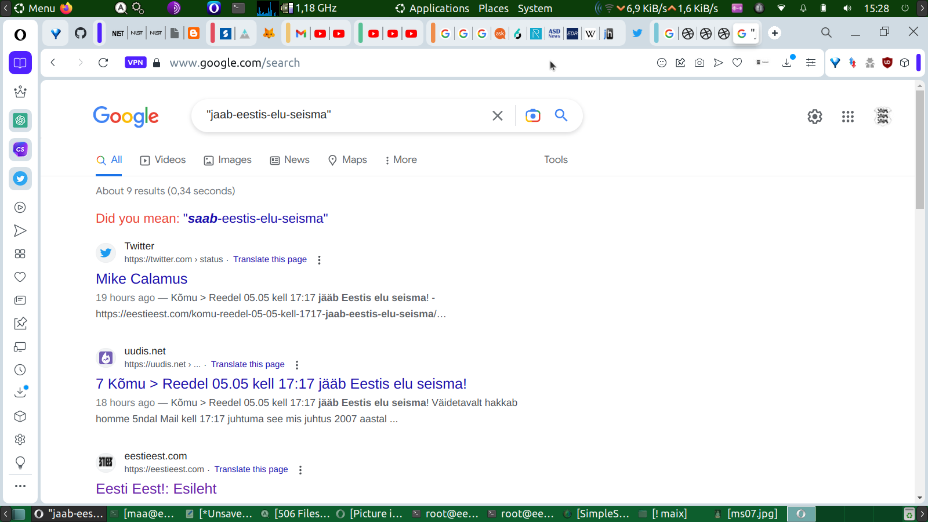Go back to the previous page
928x522 pixels.
coord(53,63)
